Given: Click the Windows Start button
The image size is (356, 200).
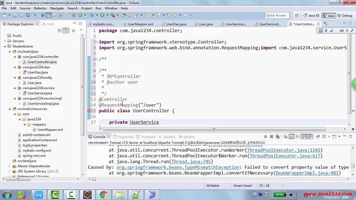Looking at the screenshot, I should point(7,195).
